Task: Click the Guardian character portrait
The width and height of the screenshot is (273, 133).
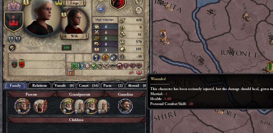Action: click(125, 106)
